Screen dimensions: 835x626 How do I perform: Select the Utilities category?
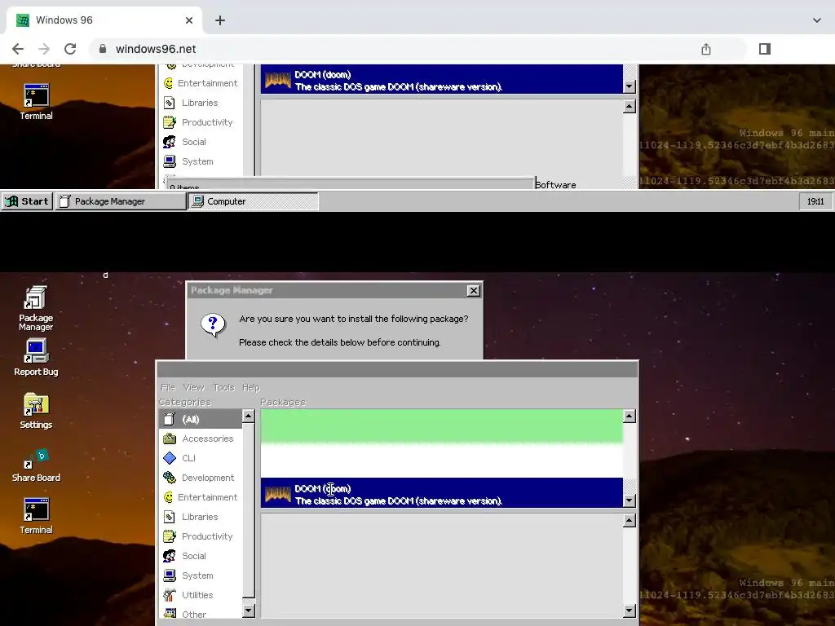(201, 595)
